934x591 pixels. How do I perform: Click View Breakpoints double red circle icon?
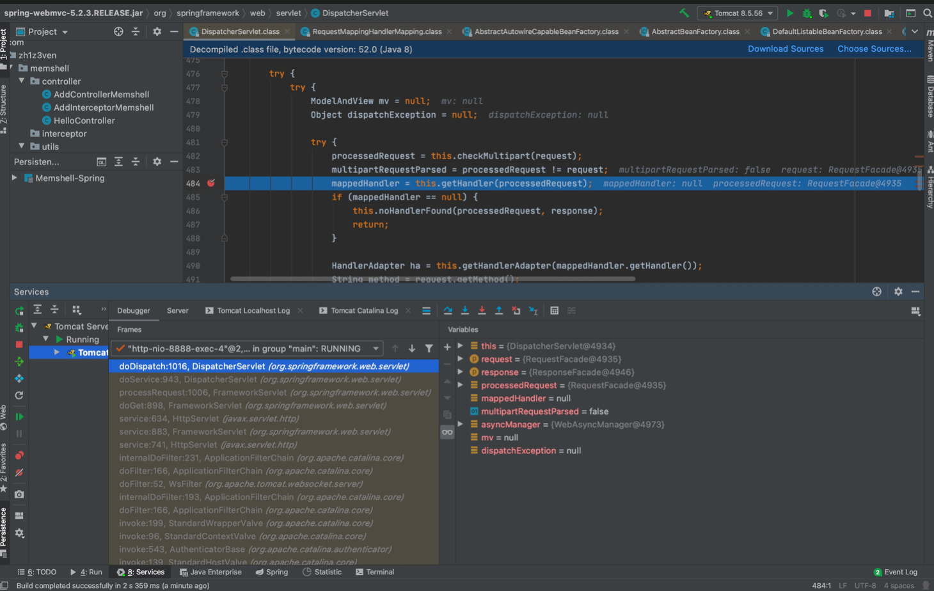(x=19, y=455)
